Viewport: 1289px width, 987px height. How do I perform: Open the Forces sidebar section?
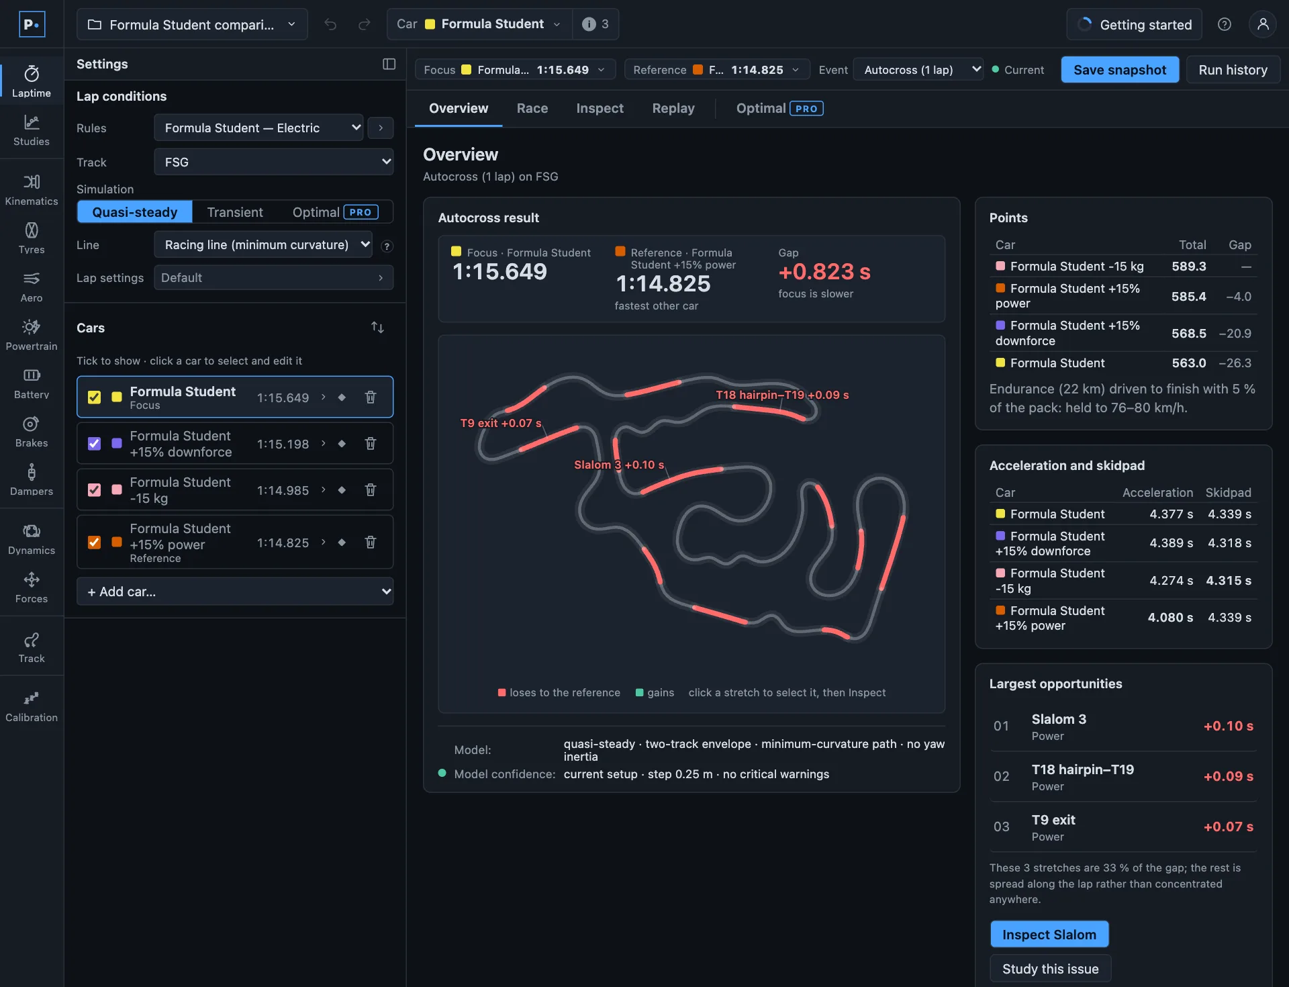[32, 587]
